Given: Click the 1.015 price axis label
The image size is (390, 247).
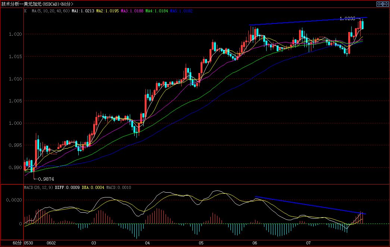Looking at the screenshot, I should [x=15, y=57].
